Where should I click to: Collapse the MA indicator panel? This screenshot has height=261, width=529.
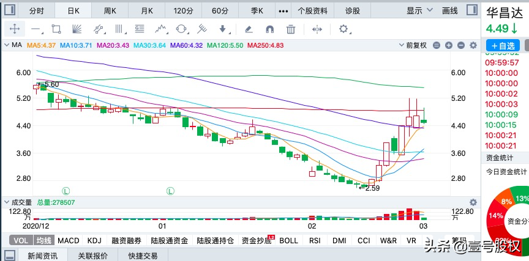6,45
